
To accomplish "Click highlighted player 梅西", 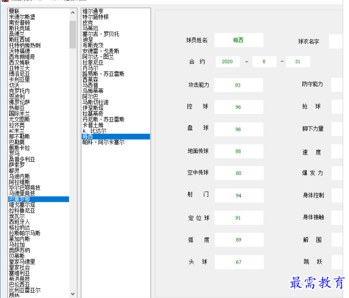I will click(x=116, y=137).
